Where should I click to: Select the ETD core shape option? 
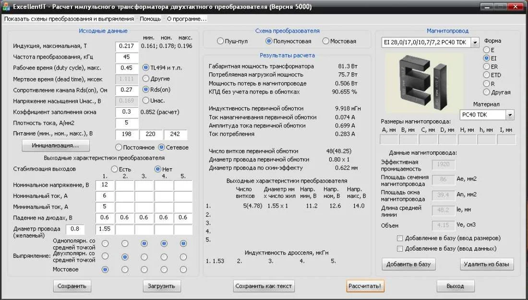click(x=487, y=75)
